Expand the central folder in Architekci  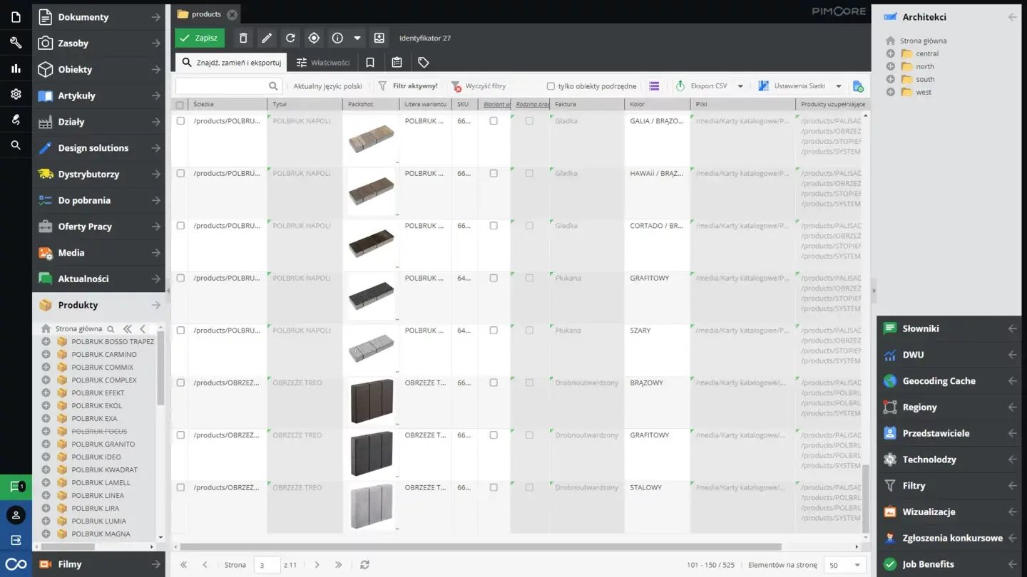890,53
